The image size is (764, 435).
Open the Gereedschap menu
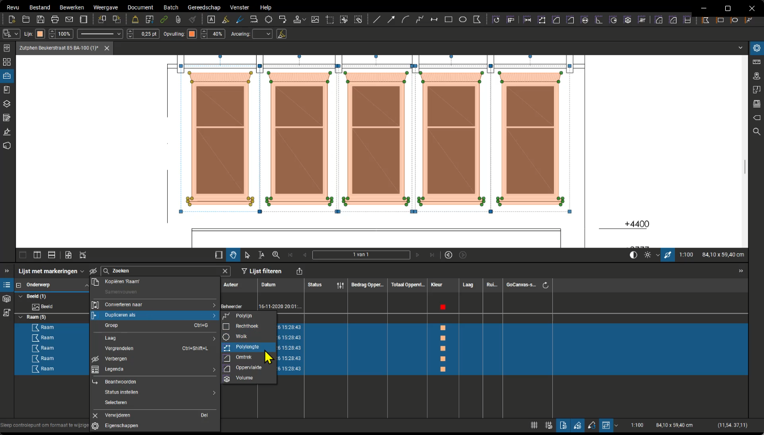tap(204, 7)
